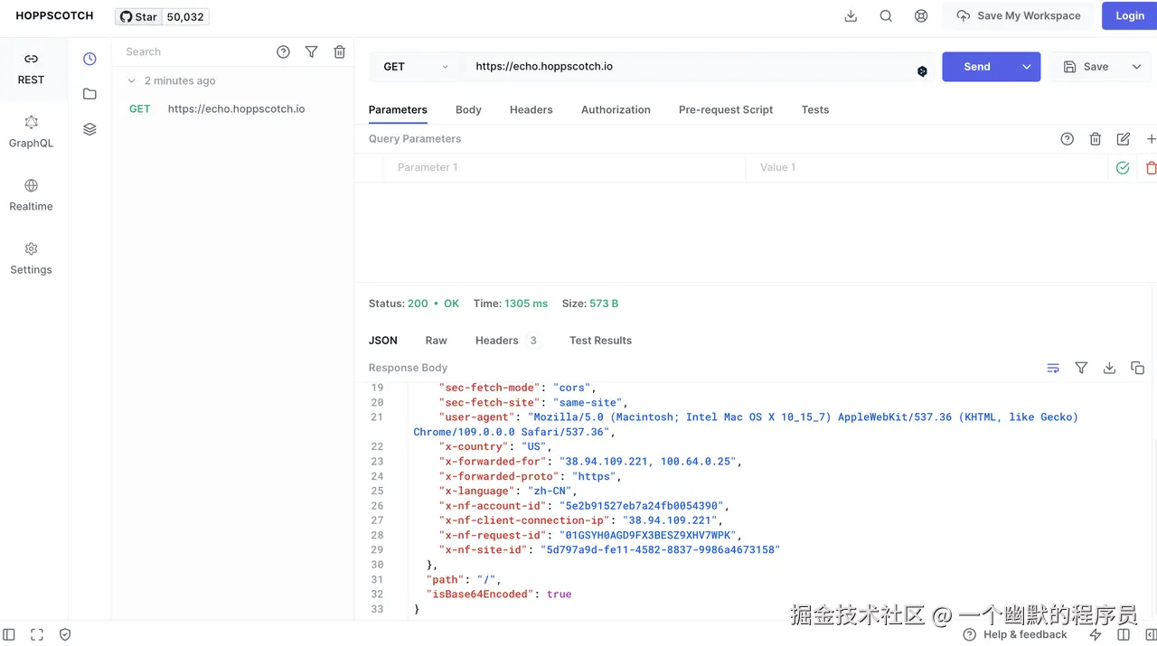Image resolution: width=1157 pixels, height=646 pixels.
Task: Collapse the '2 minutes ago' history group
Action: (x=132, y=80)
